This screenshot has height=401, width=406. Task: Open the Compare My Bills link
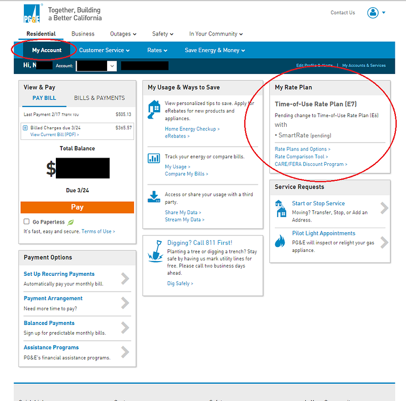point(186,174)
